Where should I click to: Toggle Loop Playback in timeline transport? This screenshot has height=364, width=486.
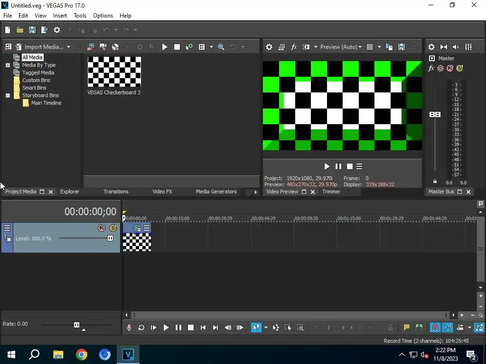[141, 328]
